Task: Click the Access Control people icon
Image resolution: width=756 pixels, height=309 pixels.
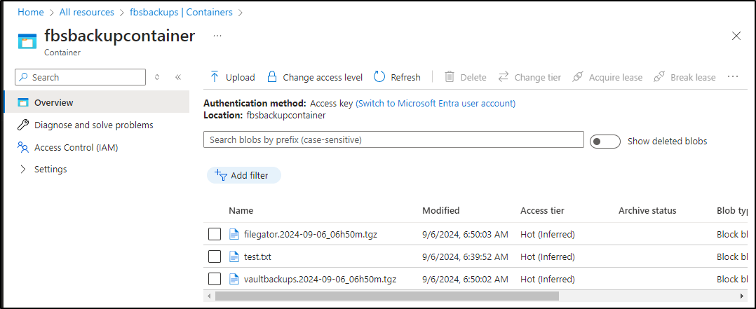Action: coord(23,147)
